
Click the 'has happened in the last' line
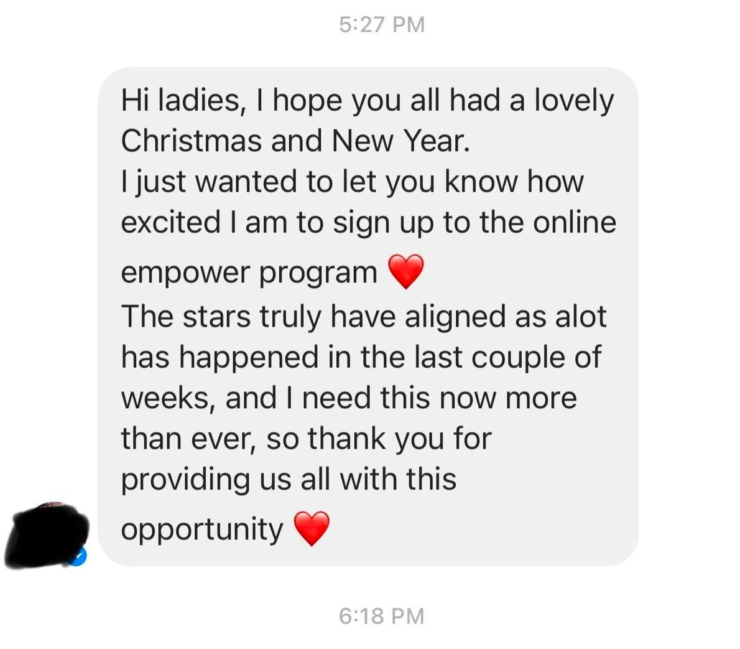[x=361, y=357]
